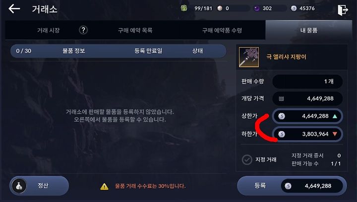
Task: Tap the purple black pearl icon
Action: click(257, 8)
